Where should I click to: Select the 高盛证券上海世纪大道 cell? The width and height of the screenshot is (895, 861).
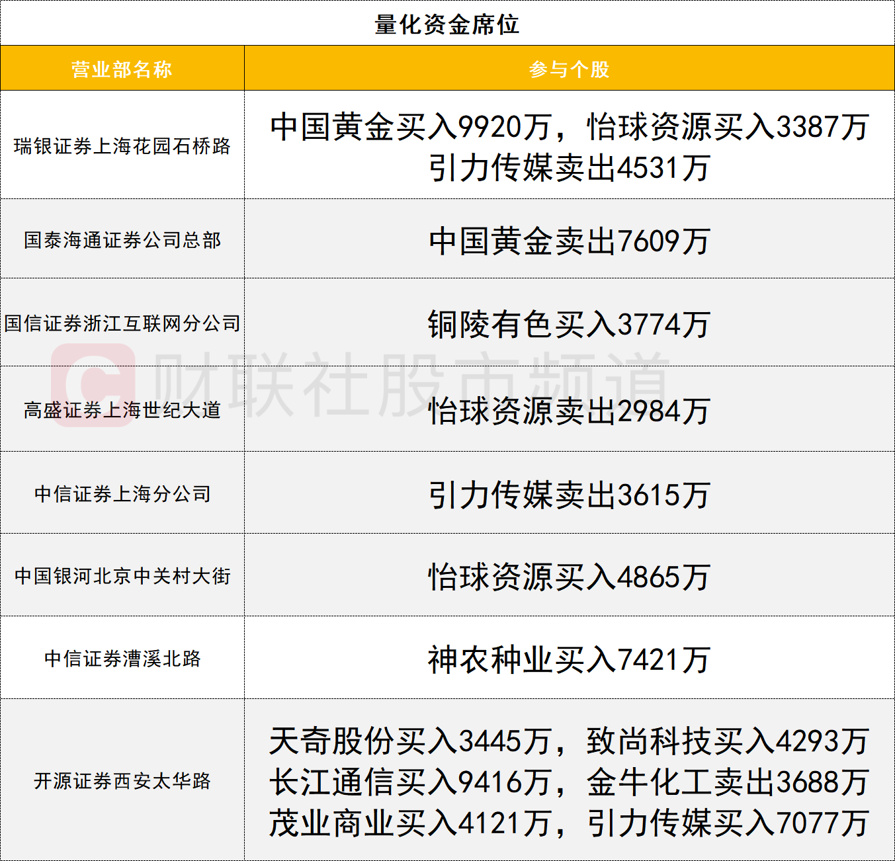click(x=122, y=410)
